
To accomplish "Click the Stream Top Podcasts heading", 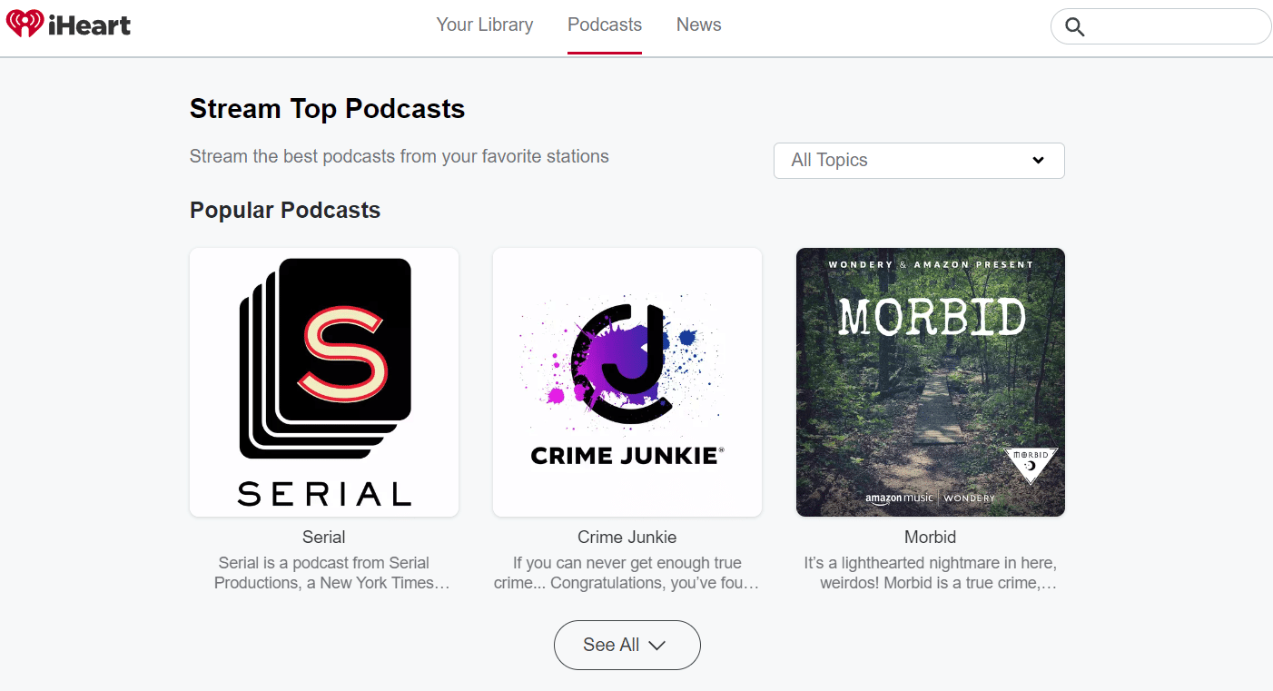I will (327, 109).
